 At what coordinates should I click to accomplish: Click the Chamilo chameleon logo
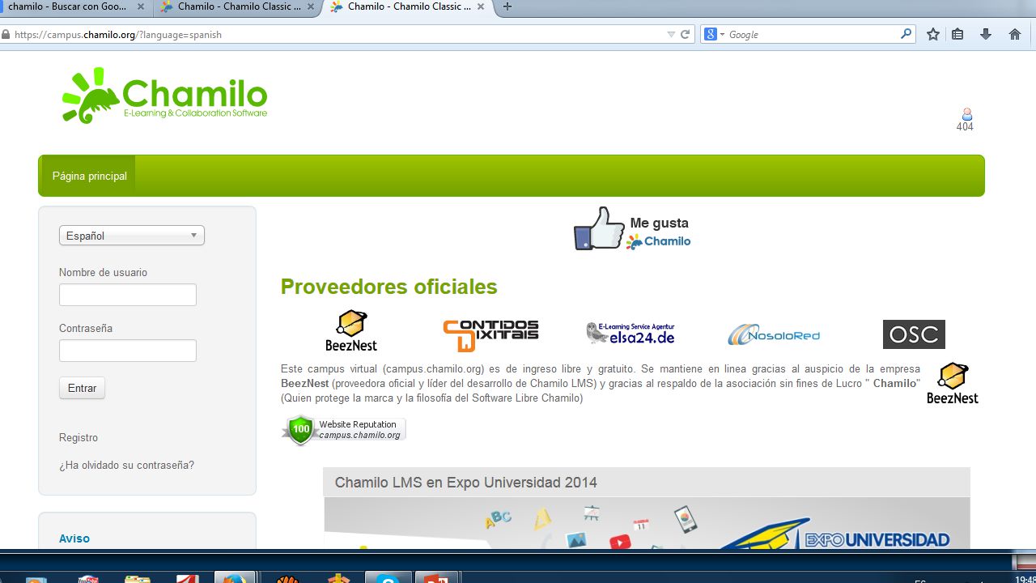pos(164,96)
